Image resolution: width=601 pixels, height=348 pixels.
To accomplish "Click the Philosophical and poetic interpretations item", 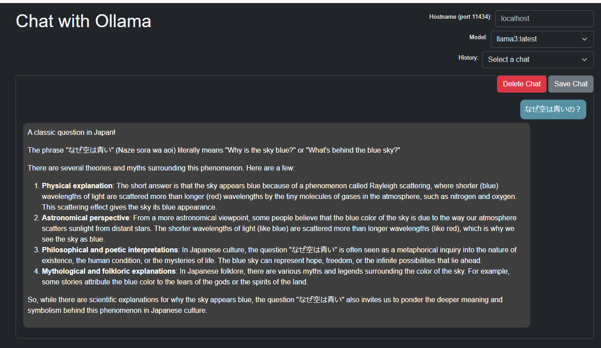I will click(110, 250).
